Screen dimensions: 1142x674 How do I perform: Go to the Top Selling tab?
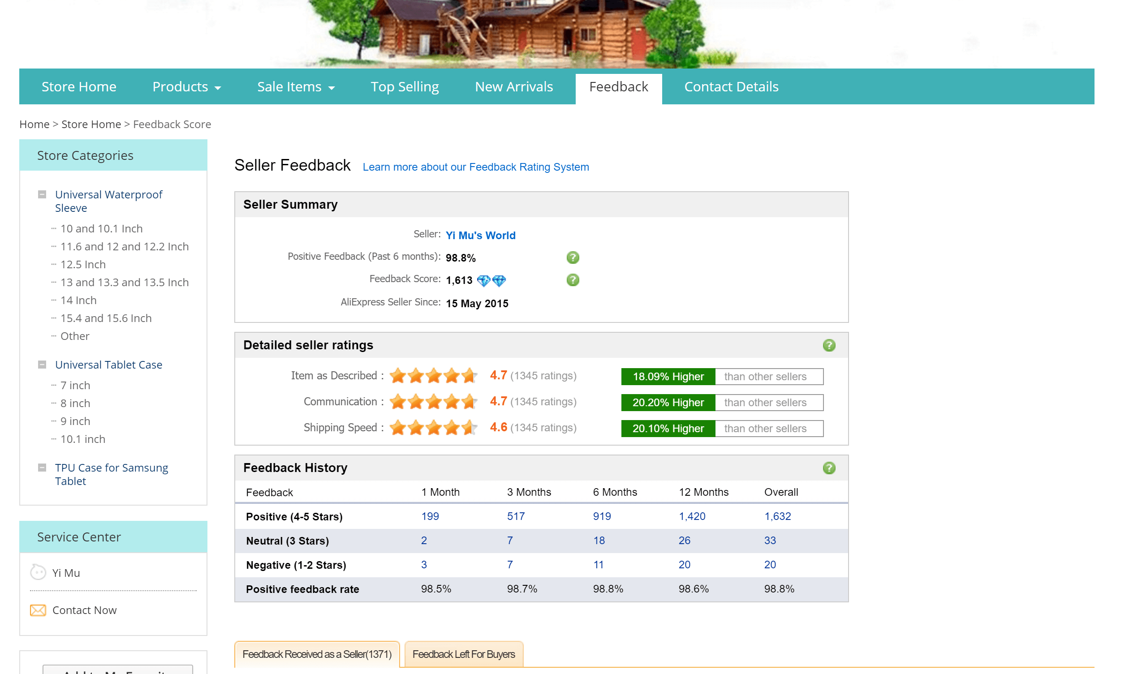(x=404, y=87)
